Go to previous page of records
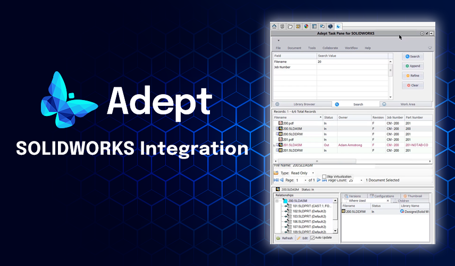 coord(282,180)
